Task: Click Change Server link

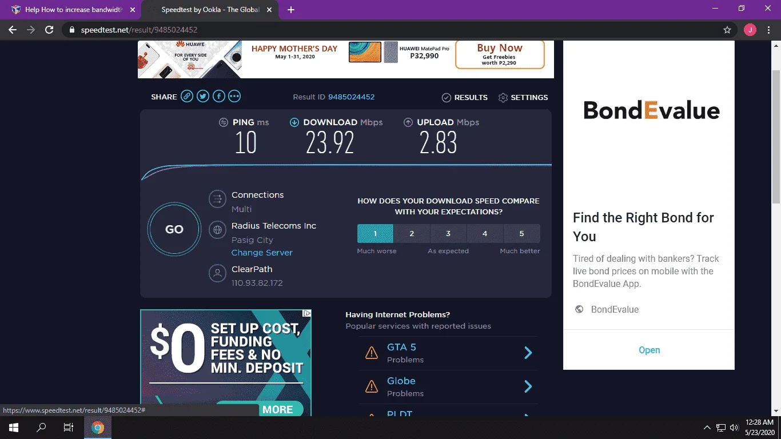Action: tap(262, 253)
